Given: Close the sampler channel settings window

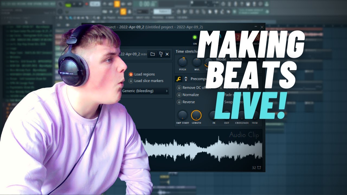Looking at the screenshot, I should [x=262, y=27].
